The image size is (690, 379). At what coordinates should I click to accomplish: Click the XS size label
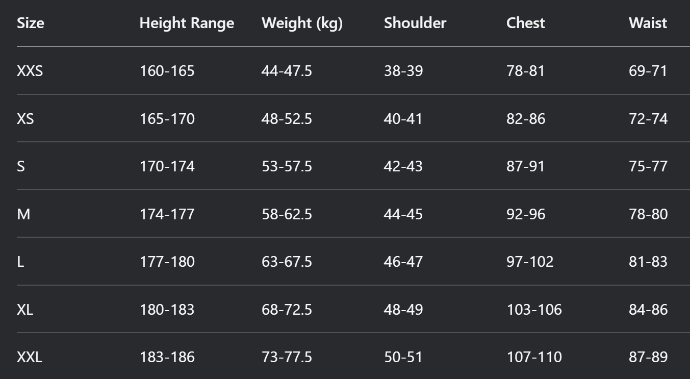[x=25, y=119]
